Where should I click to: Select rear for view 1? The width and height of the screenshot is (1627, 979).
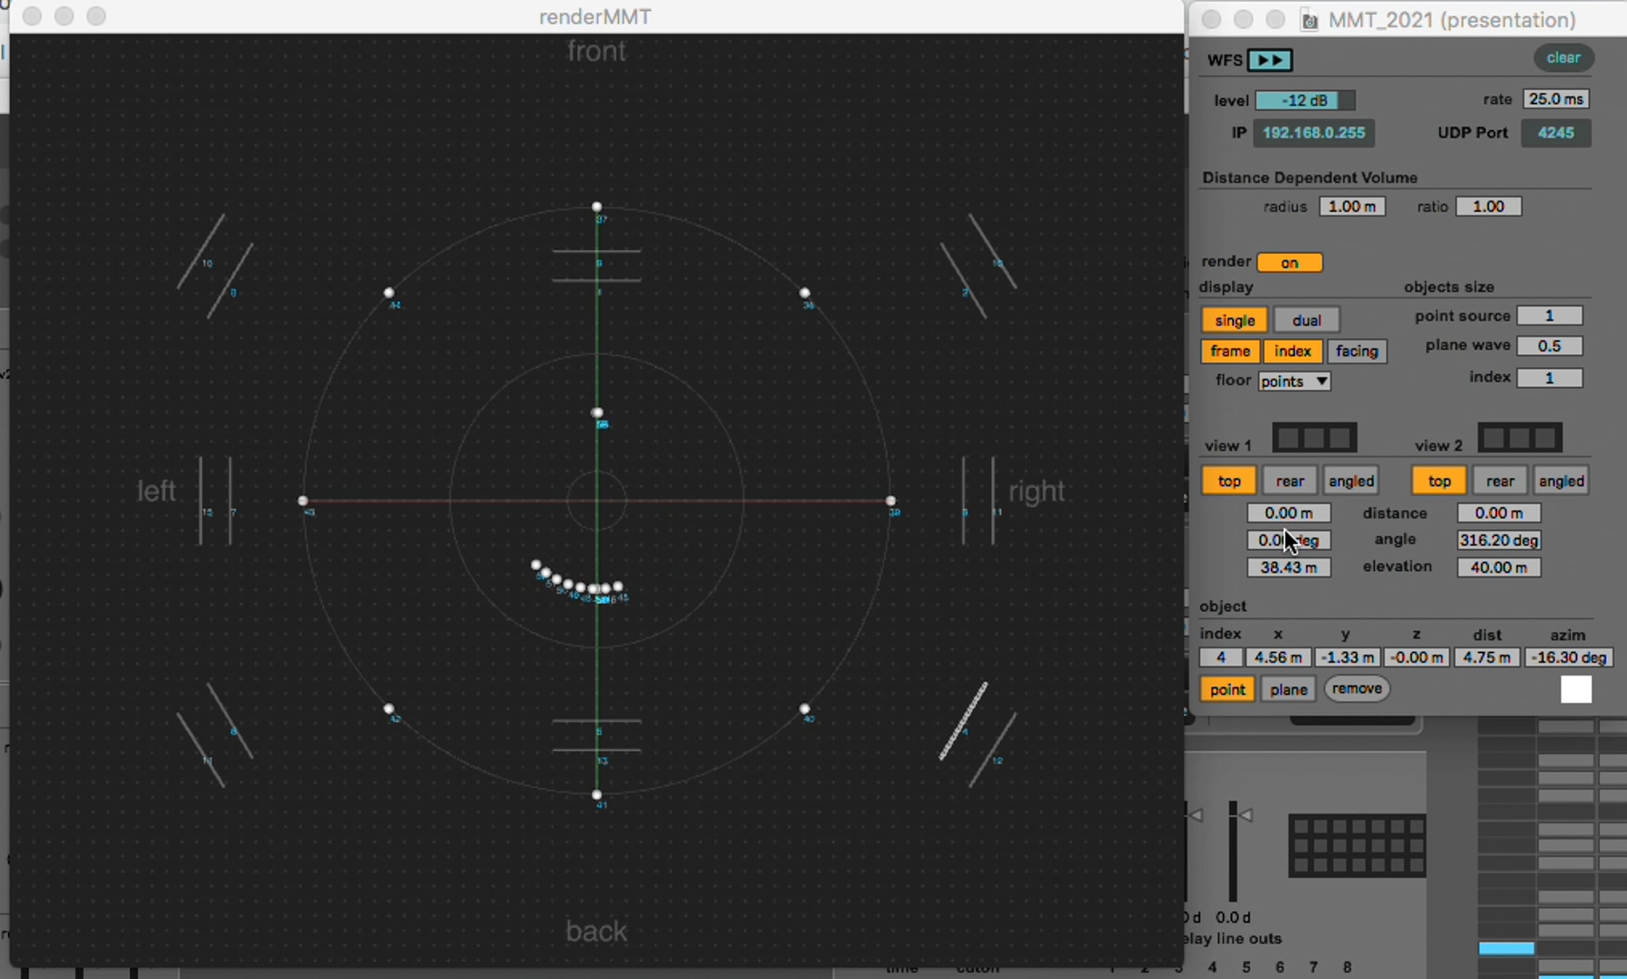pyautogui.click(x=1290, y=481)
